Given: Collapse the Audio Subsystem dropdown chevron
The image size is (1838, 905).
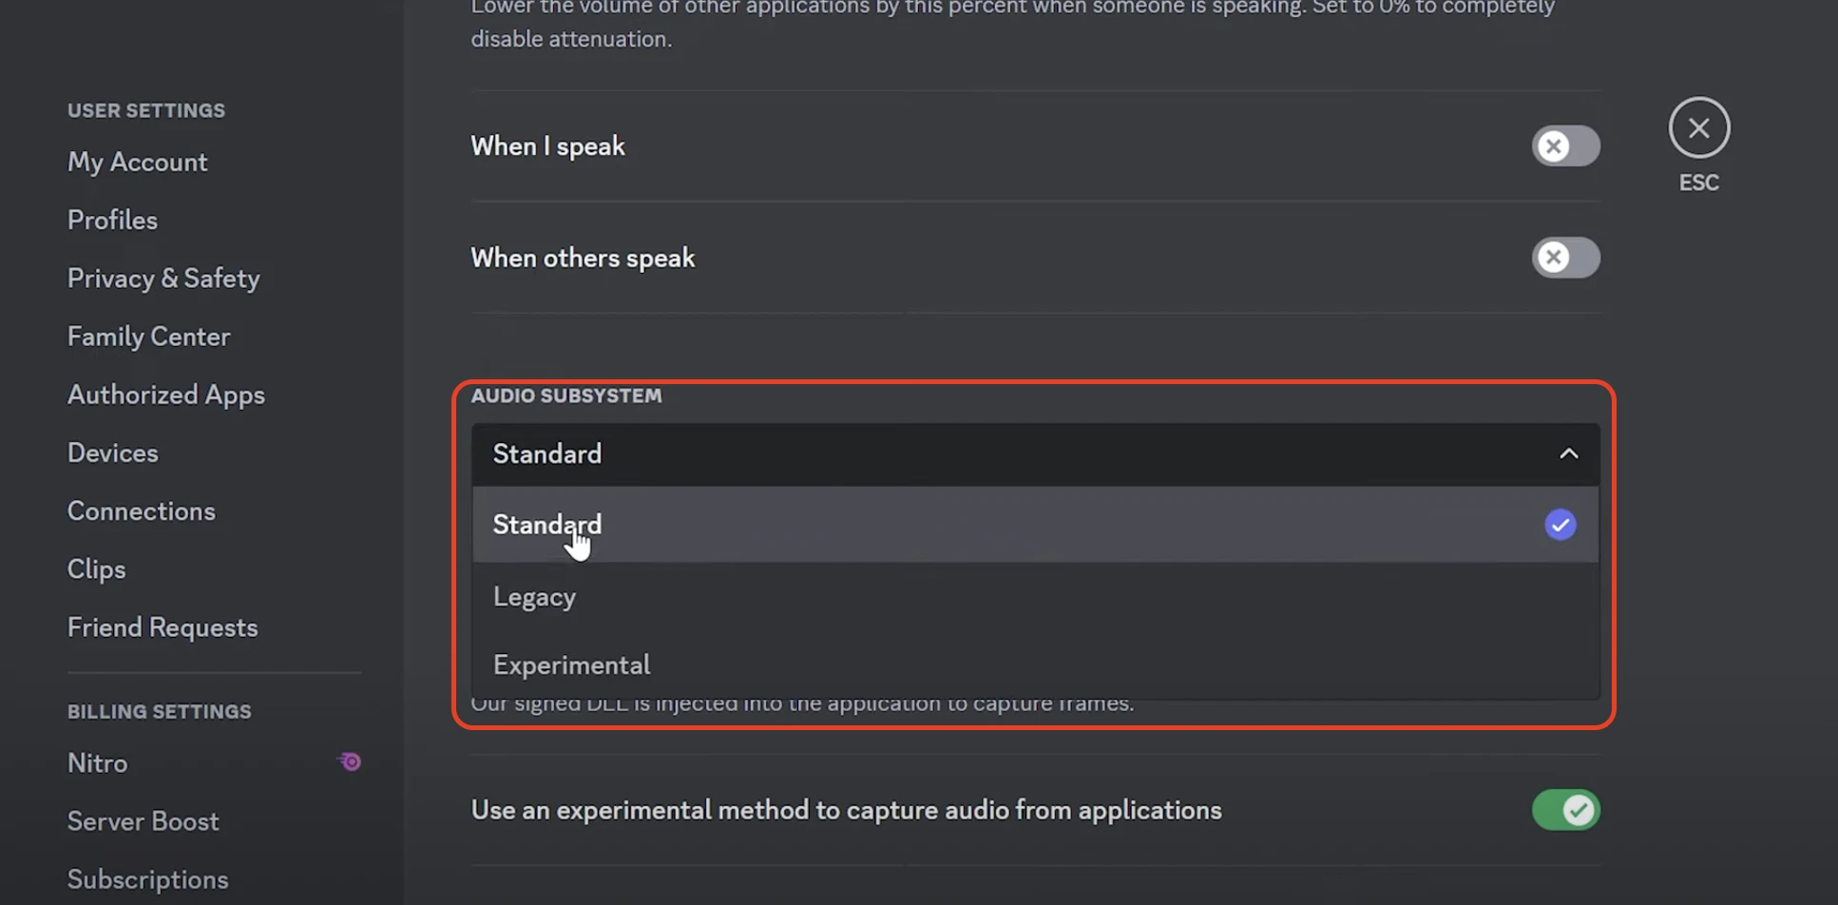Looking at the screenshot, I should 1568,454.
